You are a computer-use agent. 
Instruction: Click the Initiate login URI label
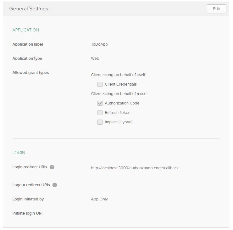[x=27, y=213]
